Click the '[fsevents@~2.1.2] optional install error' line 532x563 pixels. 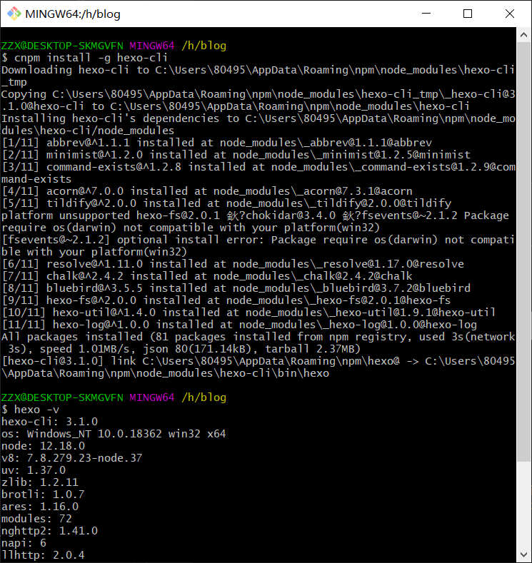coord(259,246)
